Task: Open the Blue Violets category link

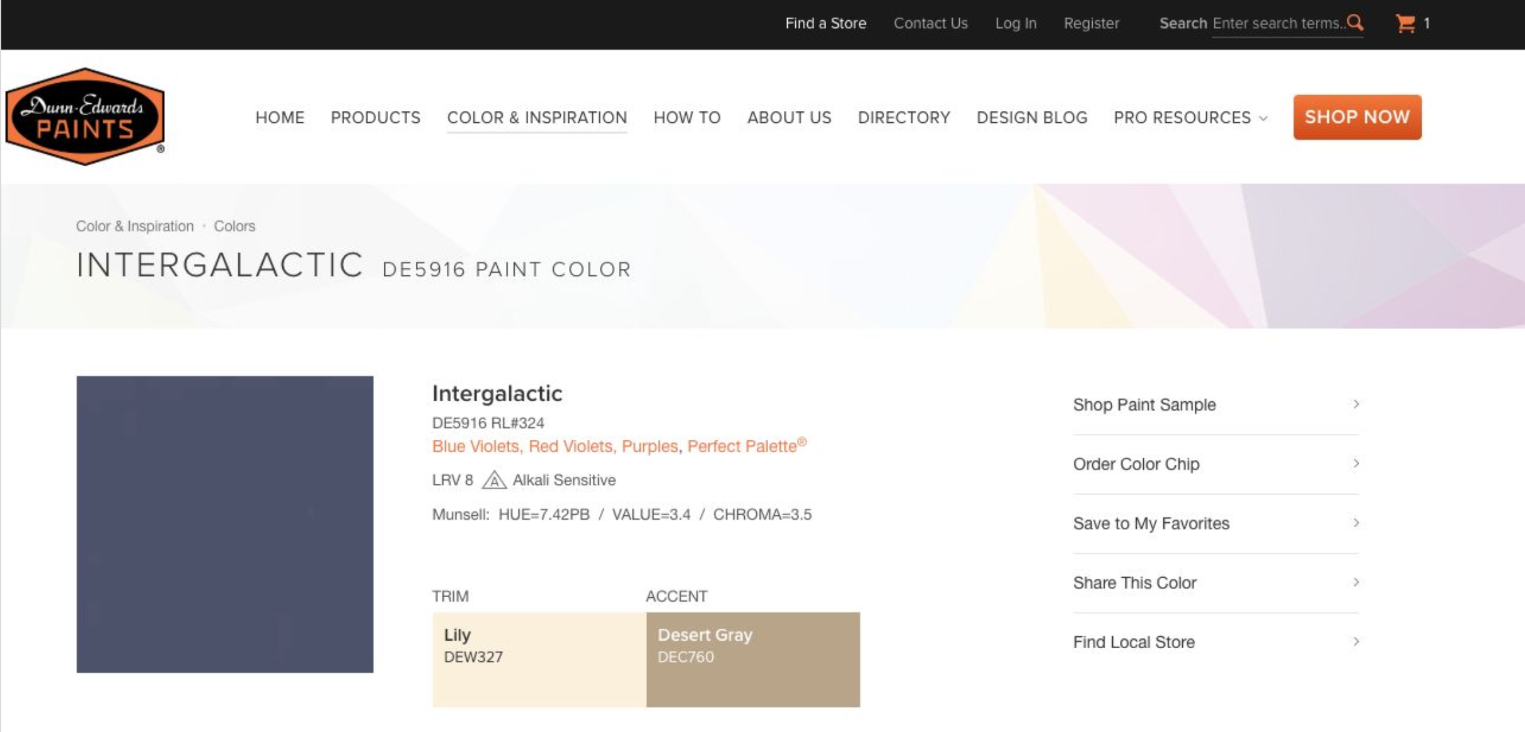Action: (475, 447)
